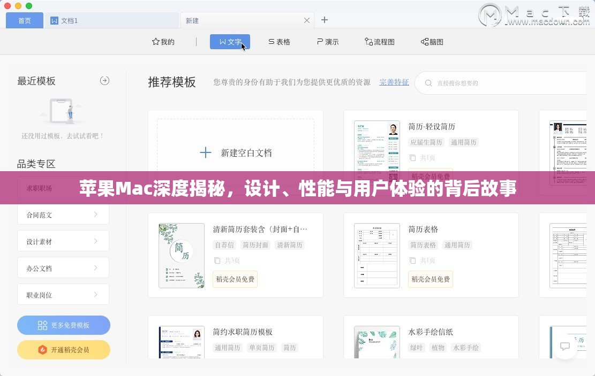Click the 通用简历 tag under 简历-轻设简历
595x376 pixels.
click(x=463, y=142)
